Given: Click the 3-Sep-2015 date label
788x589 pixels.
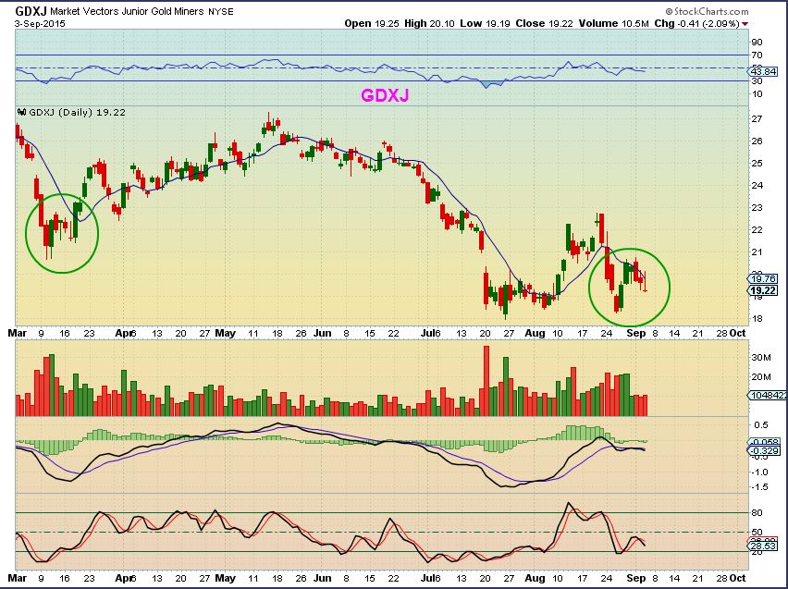Looking at the screenshot, I should (x=40, y=24).
